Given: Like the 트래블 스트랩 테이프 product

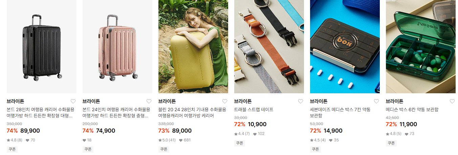Looking at the screenshot, I should pyautogui.click(x=301, y=101).
